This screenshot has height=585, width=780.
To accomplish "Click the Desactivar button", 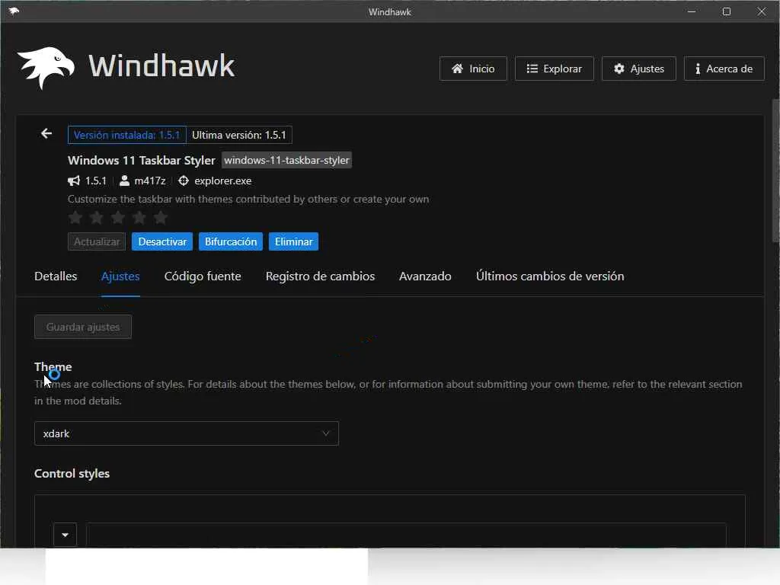I will point(162,241).
